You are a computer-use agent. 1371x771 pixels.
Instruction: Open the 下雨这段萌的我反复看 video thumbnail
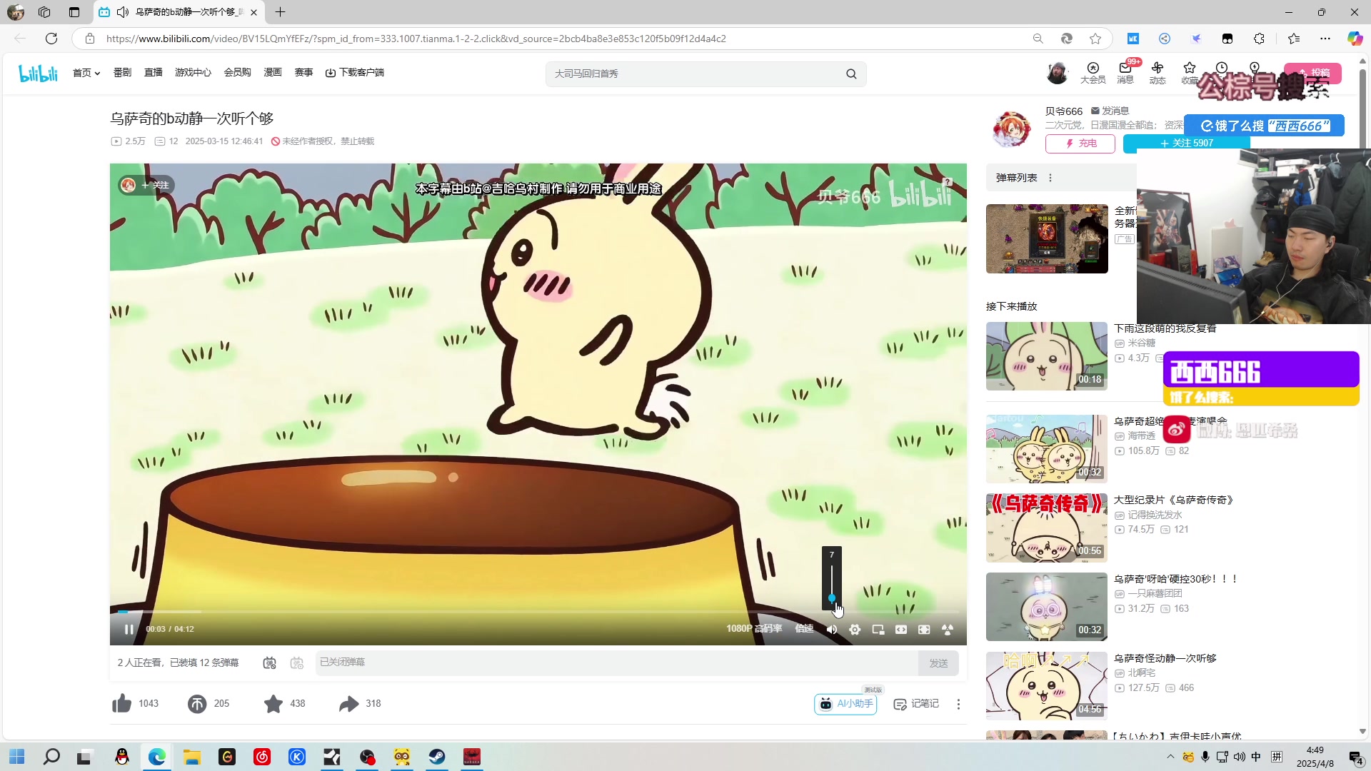tap(1046, 356)
